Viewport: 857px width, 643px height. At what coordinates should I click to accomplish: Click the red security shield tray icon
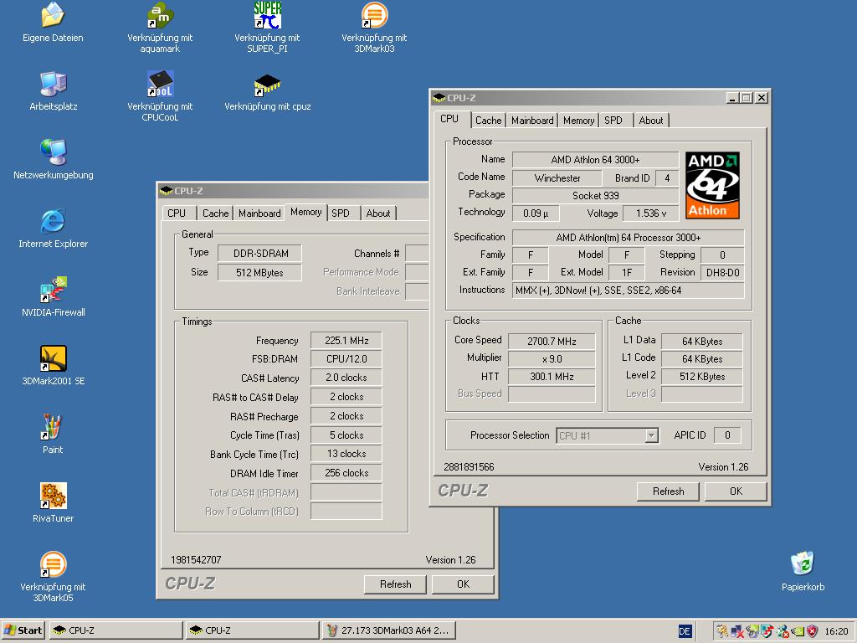[x=812, y=631]
